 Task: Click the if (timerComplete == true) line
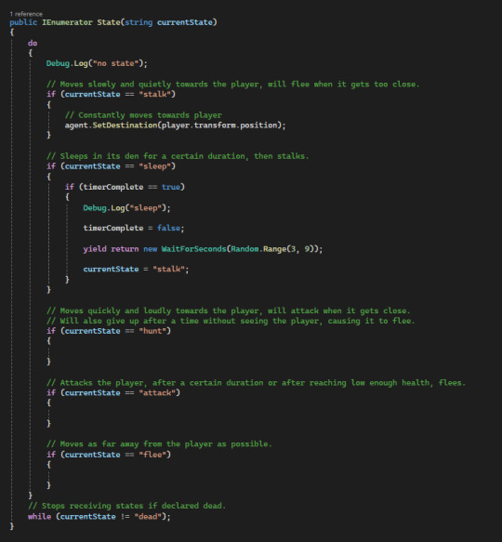point(125,187)
